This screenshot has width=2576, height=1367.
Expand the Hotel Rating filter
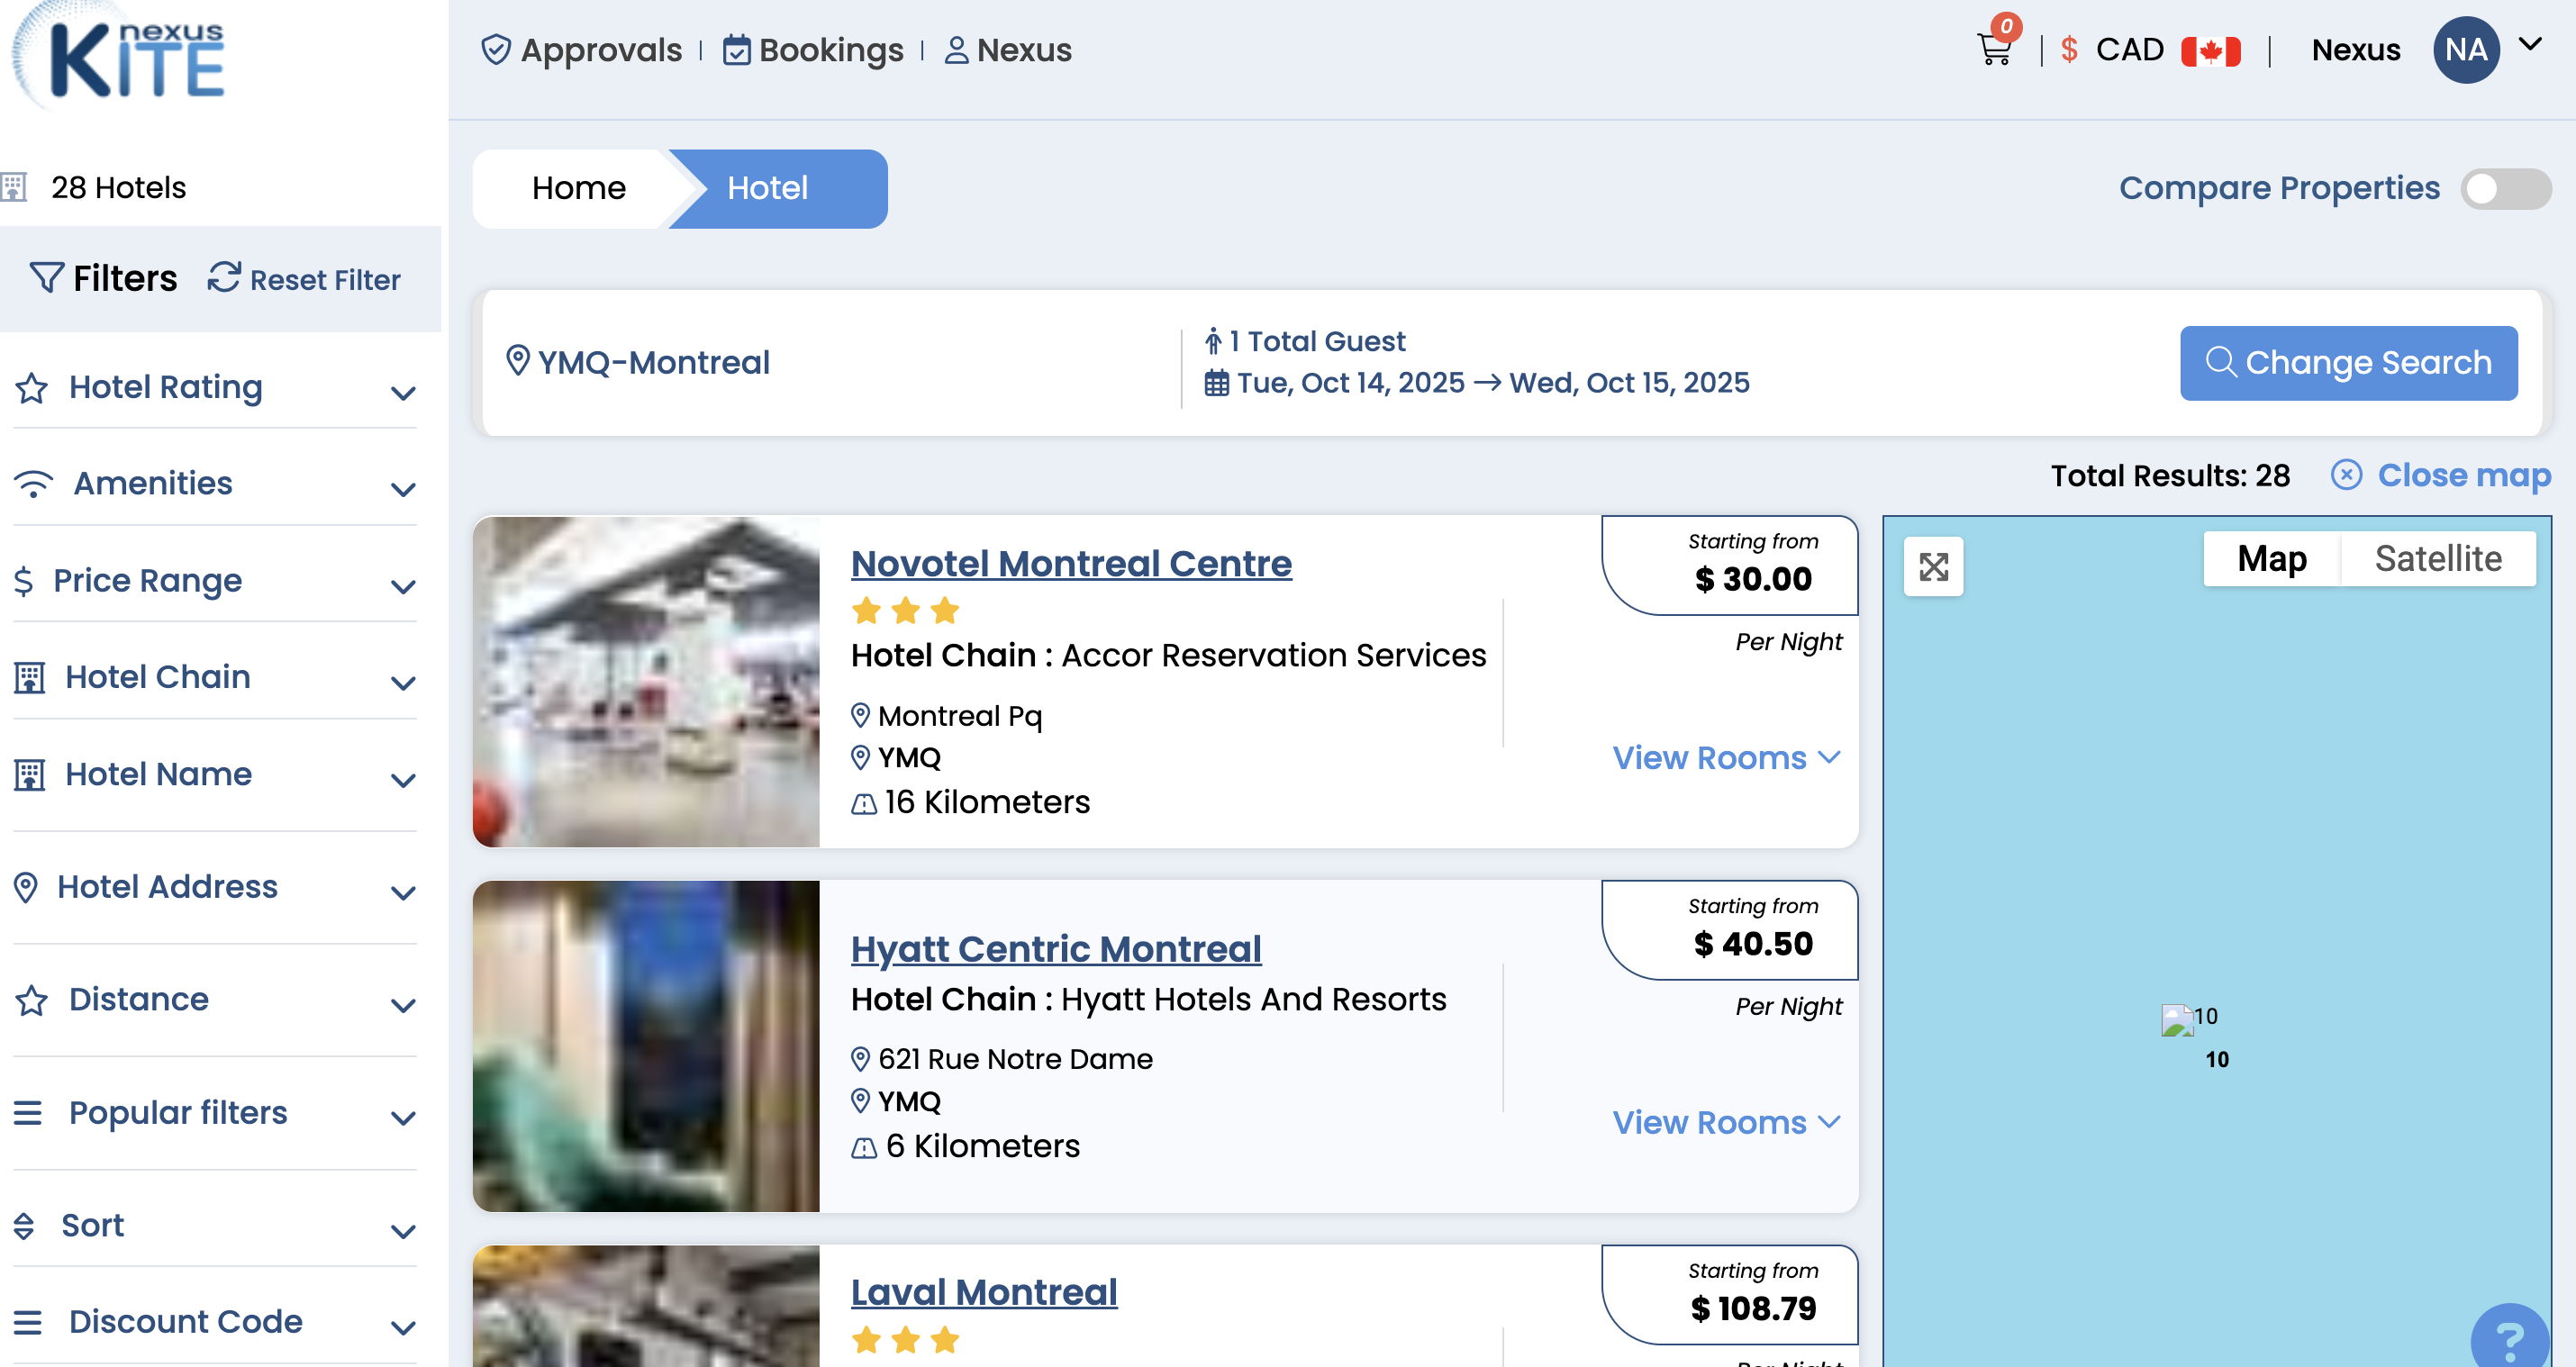tap(215, 388)
